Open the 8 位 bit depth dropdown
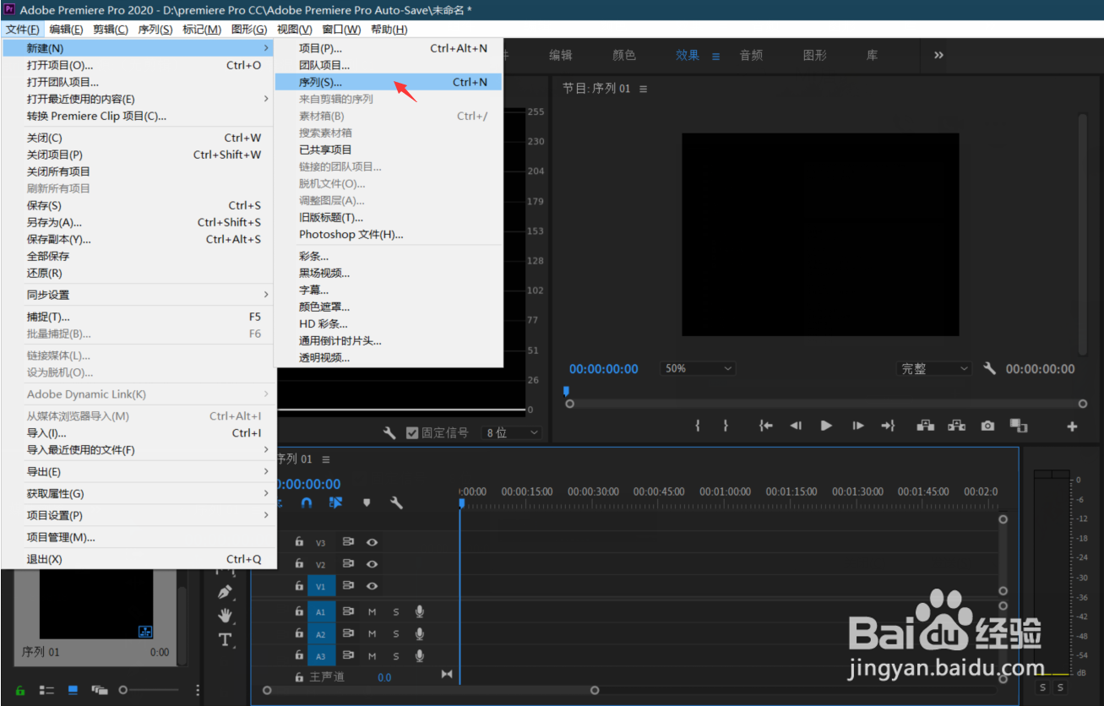Image resolution: width=1104 pixels, height=706 pixels. (511, 432)
